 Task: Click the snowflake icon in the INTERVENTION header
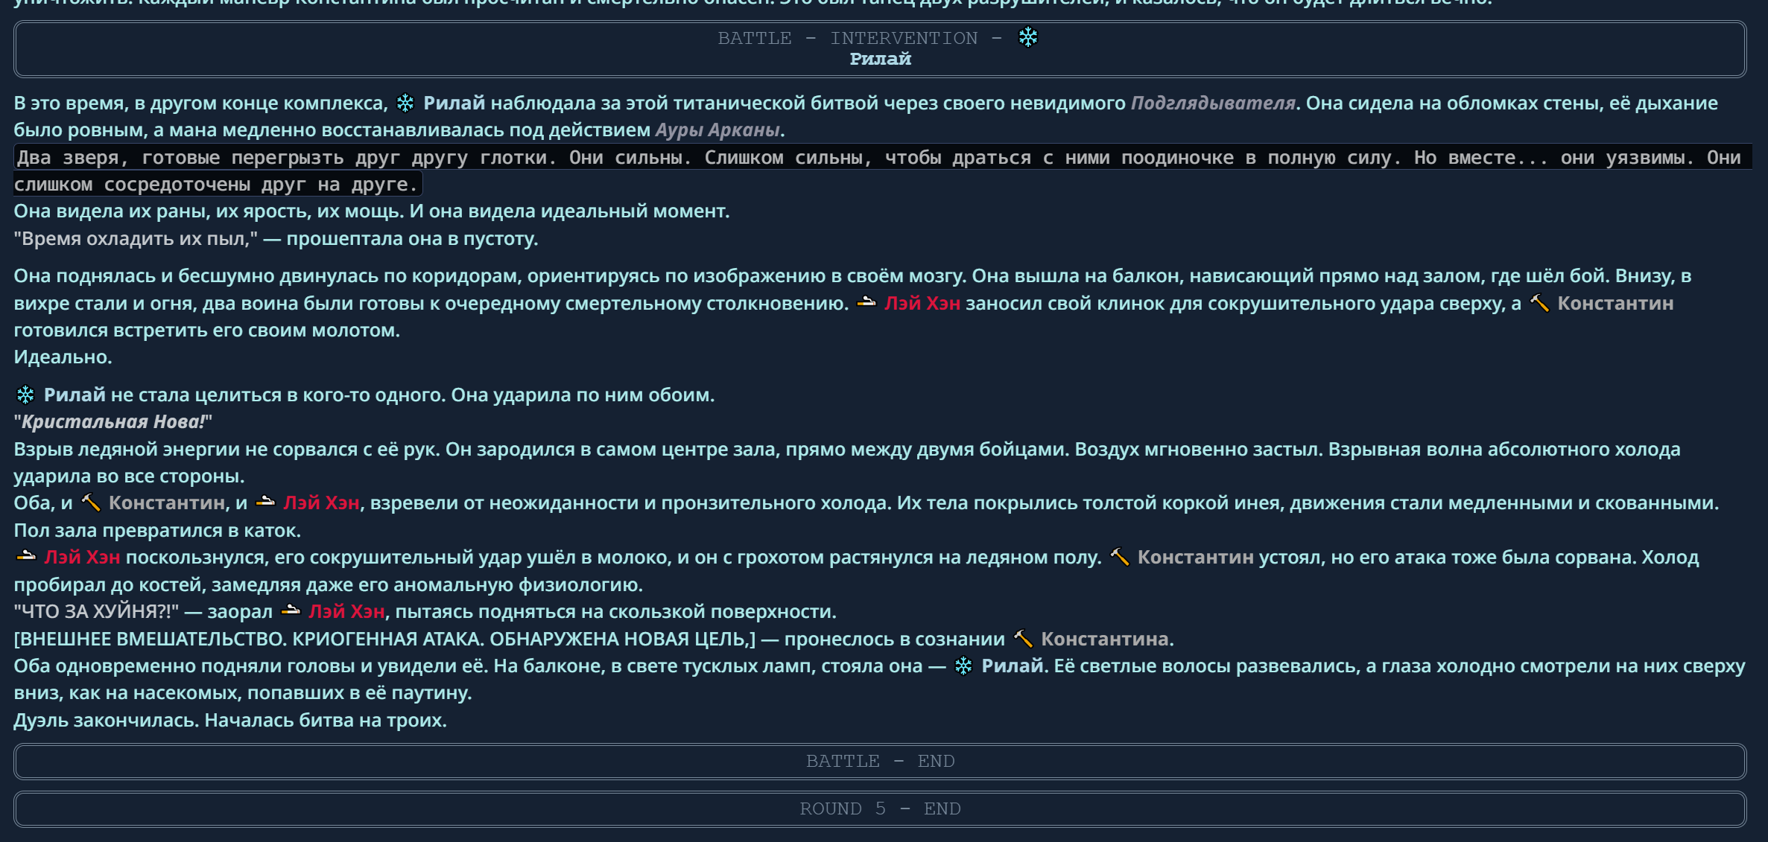pyautogui.click(x=1027, y=37)
